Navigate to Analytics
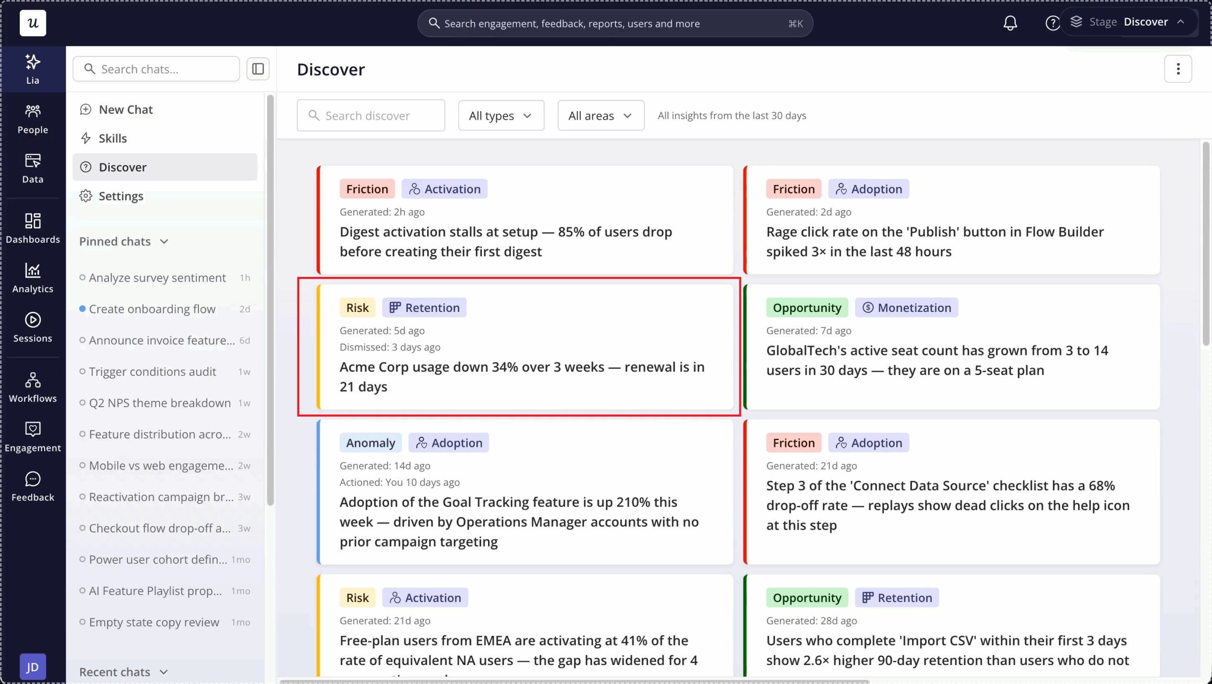This screenshot has height=684, width=1212. pos(33,278)
